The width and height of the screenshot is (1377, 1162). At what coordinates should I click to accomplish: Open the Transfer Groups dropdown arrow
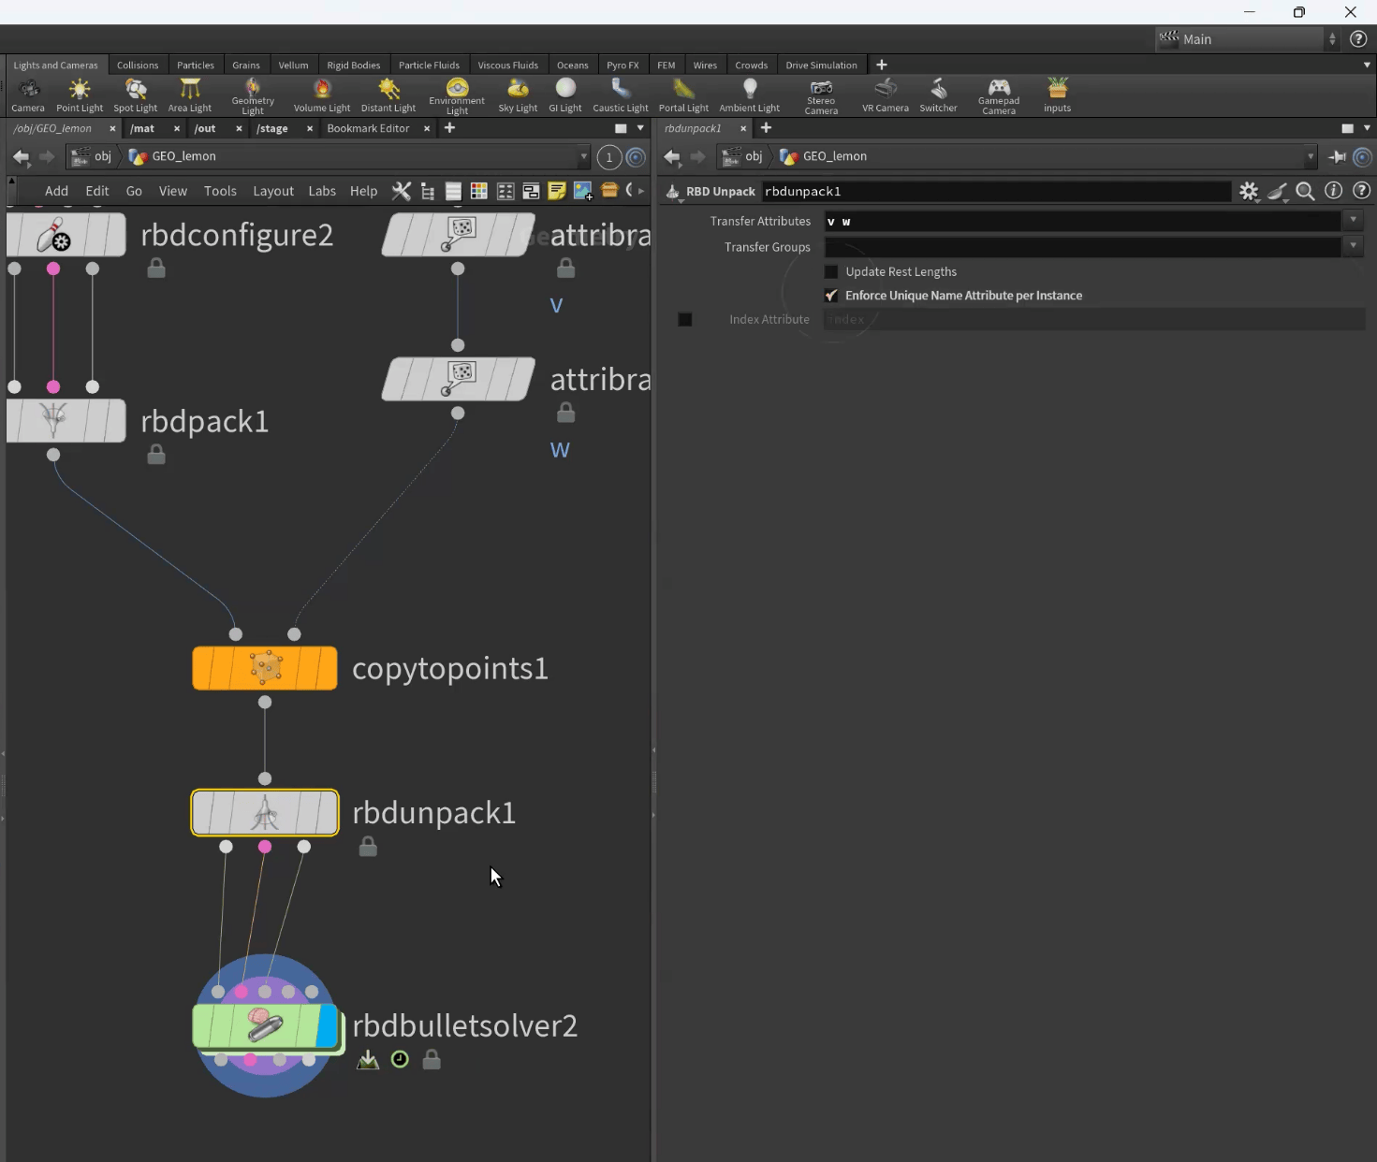tap(1353, 247)
